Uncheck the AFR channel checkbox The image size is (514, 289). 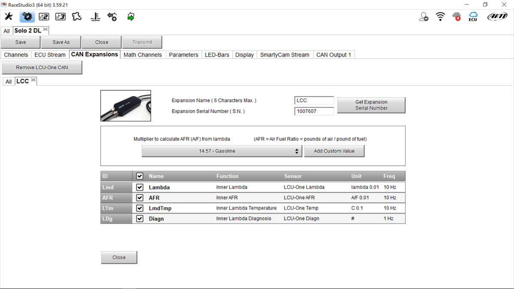click(139, 198)
